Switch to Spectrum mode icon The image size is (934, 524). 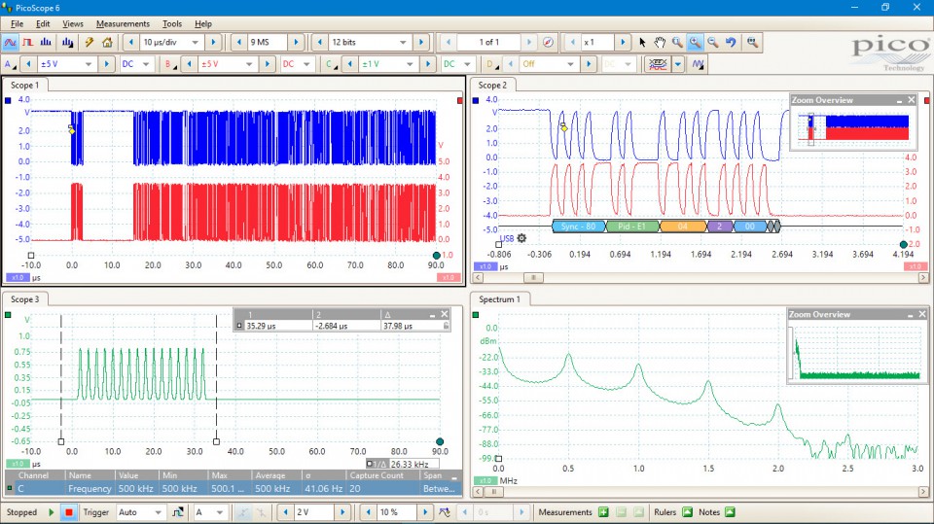[x=48, y=43]
